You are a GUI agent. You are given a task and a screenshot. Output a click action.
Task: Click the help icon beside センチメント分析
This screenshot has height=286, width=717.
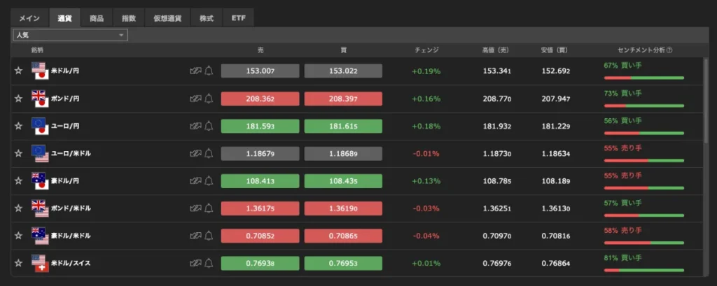(x=670, y=50)
